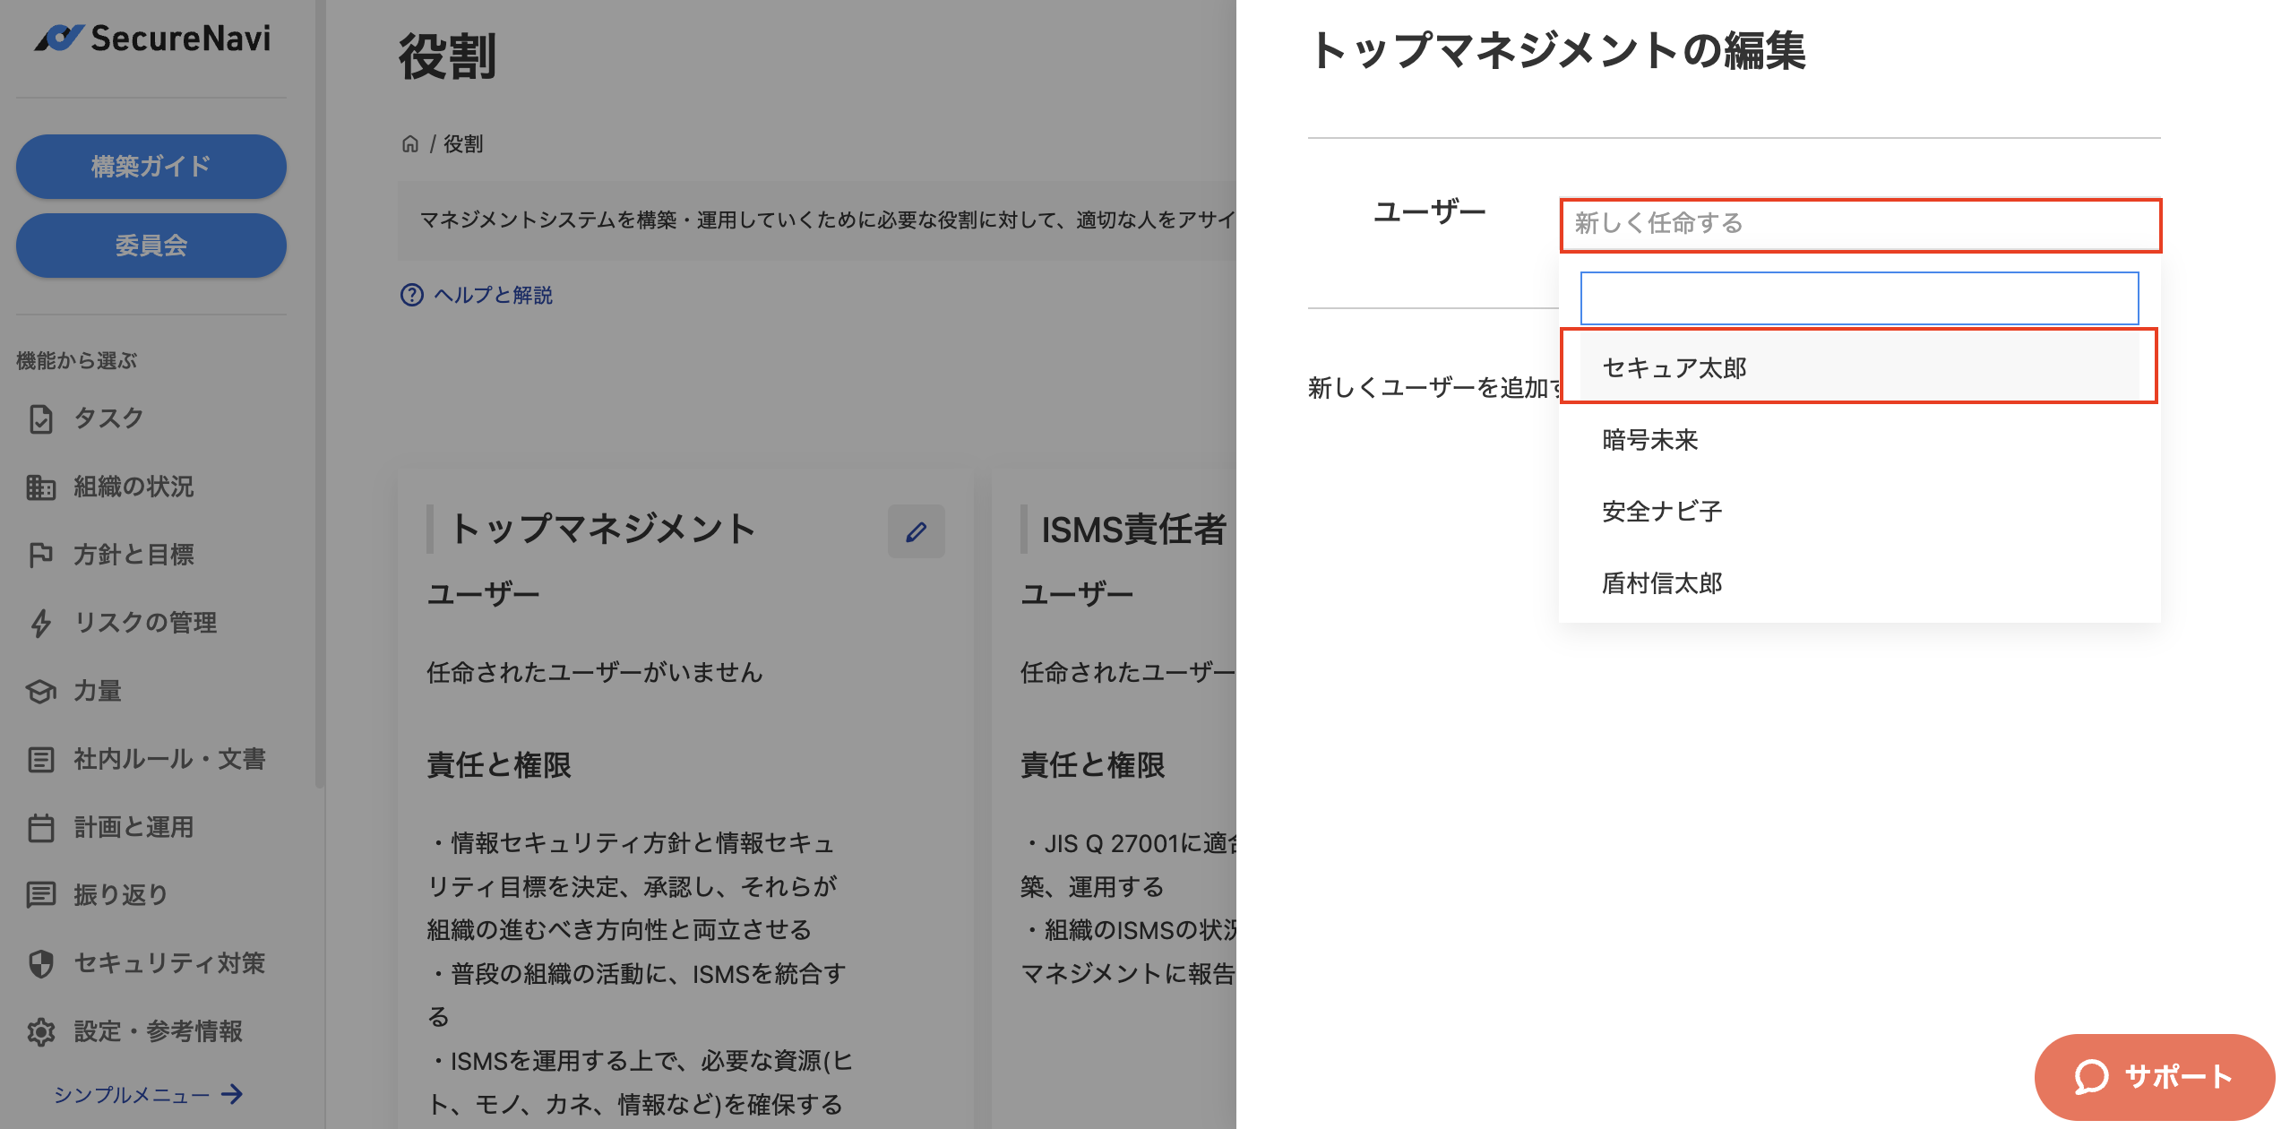
Task: Open 社内ルール・文書 menu entry
Action: tap(169, 759)
